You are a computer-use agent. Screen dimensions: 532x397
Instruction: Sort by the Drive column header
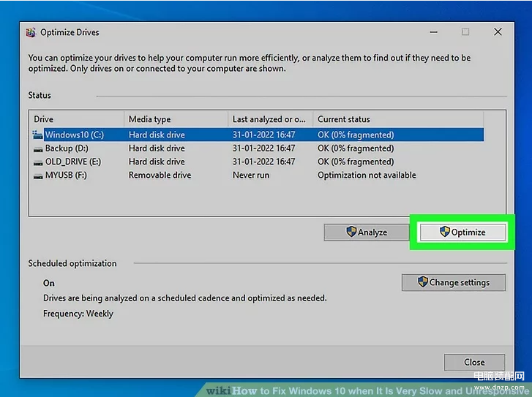pos(77,119)
